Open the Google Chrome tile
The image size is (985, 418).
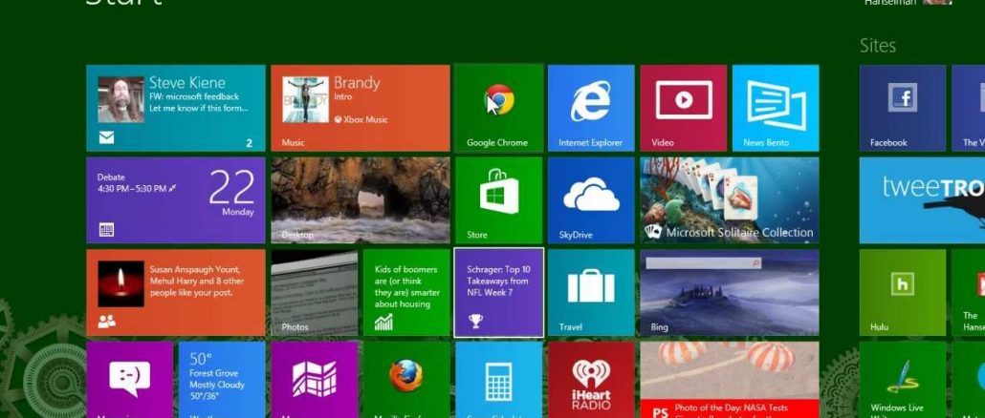tap(497, 108)
